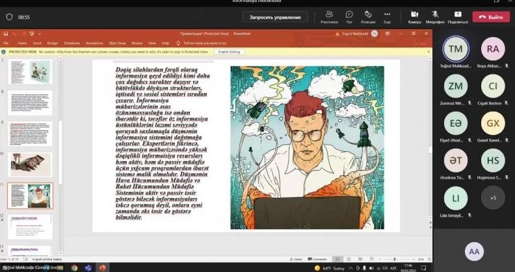Toggle the Microphone mute
Viewport: 515px width, 272px height.
tap(435, 17)
